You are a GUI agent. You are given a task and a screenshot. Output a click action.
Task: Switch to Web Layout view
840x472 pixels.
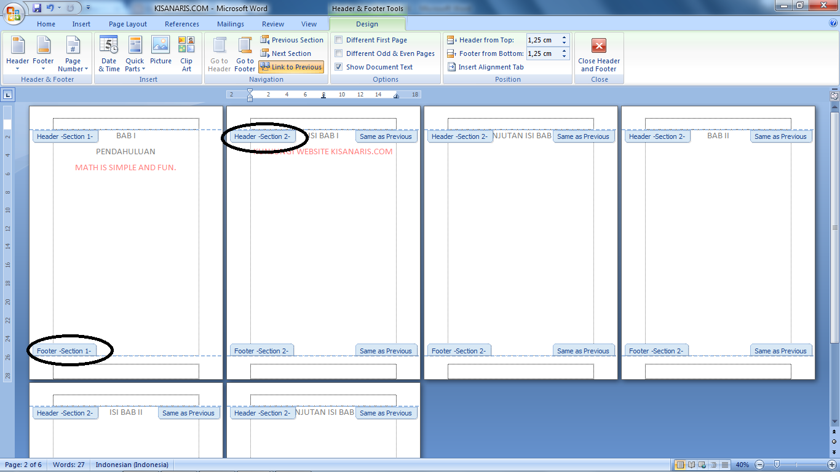(703, 465)
